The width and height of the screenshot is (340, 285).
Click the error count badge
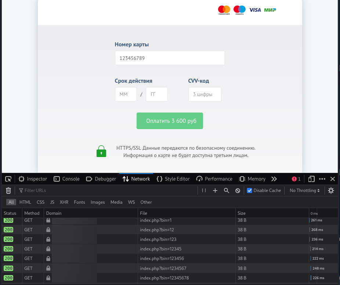click(296, 179)
